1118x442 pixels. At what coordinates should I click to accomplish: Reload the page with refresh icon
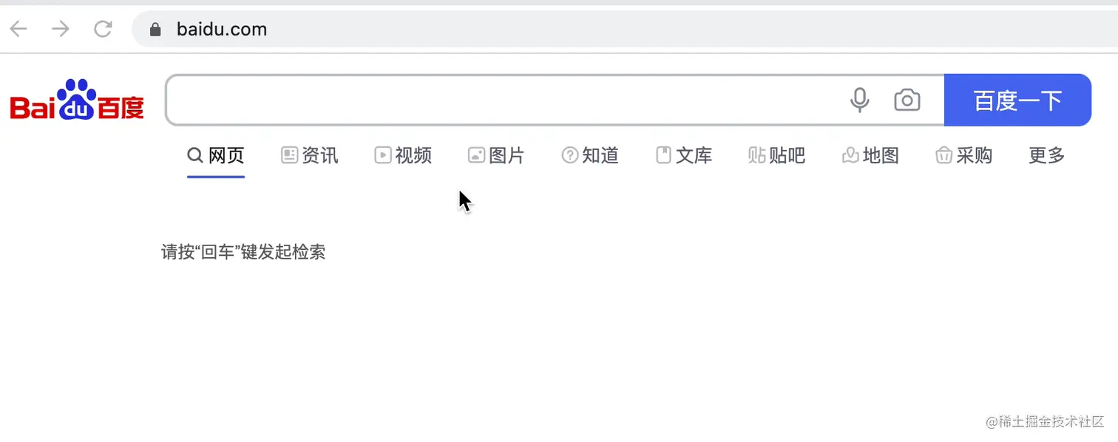[x=103, y=29]
